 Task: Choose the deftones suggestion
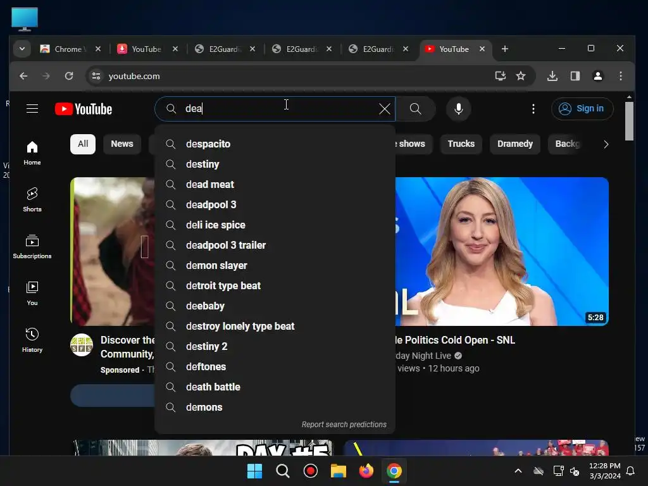275,366
